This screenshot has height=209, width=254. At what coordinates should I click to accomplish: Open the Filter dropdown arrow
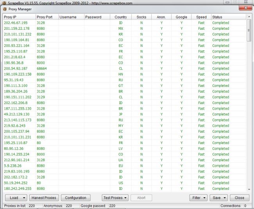click(x=204, y=198)
